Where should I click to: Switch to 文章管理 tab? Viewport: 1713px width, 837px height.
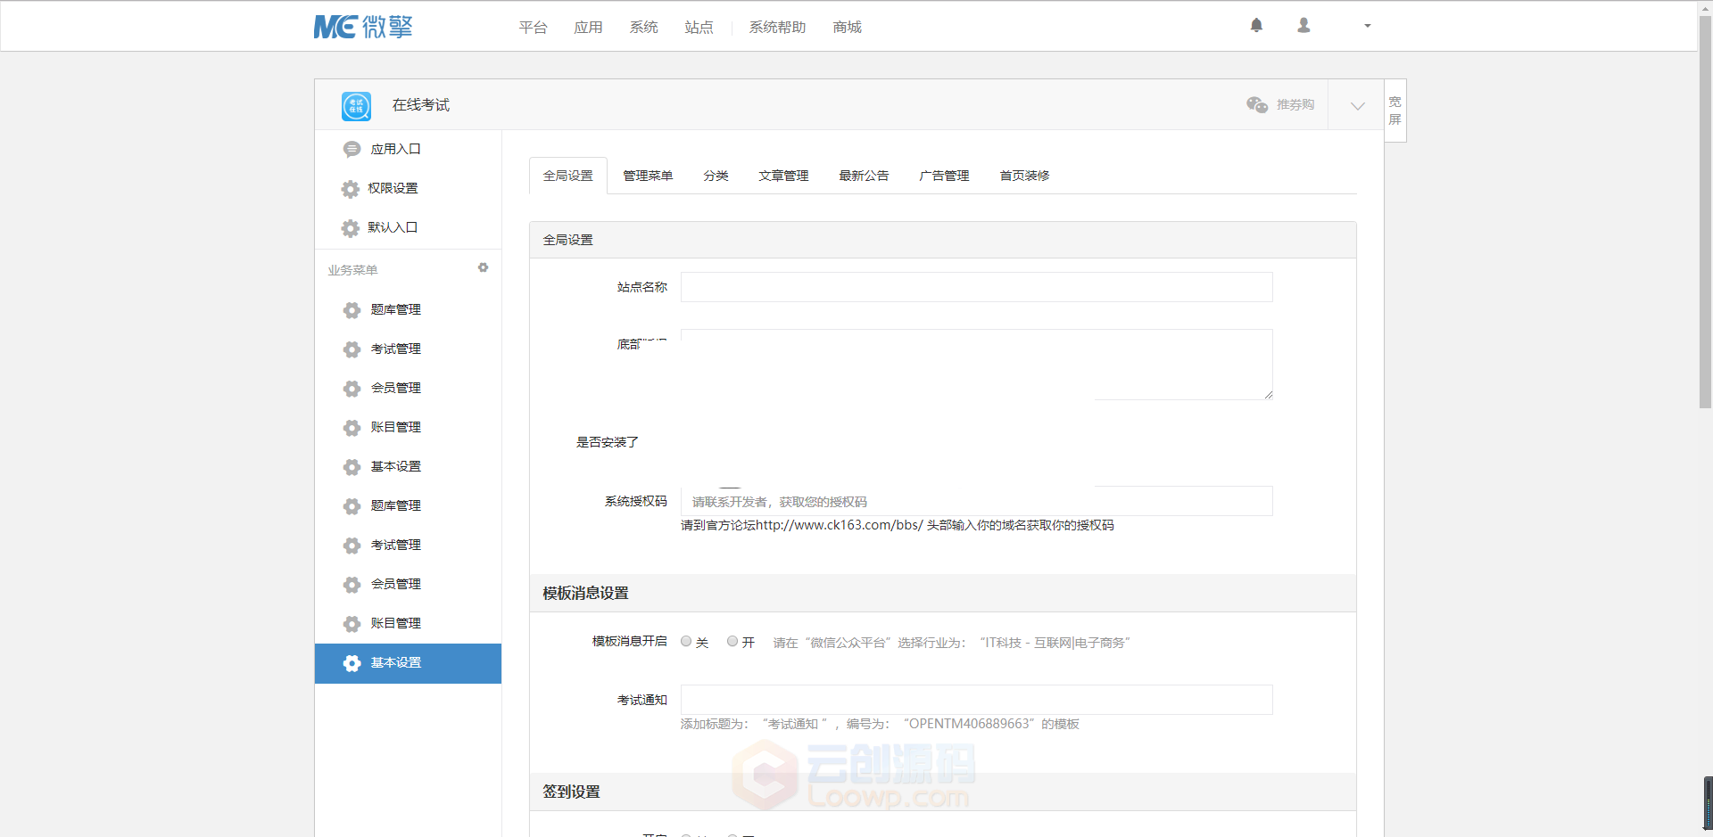(783, 176)
